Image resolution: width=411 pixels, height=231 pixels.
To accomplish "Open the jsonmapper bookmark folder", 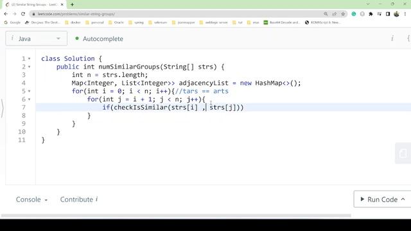I will point(183,22).
